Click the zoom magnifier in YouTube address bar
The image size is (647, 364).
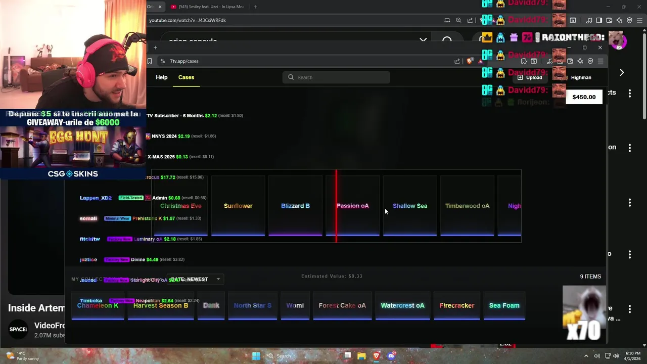pyautogui.click(x=458, y=20)
